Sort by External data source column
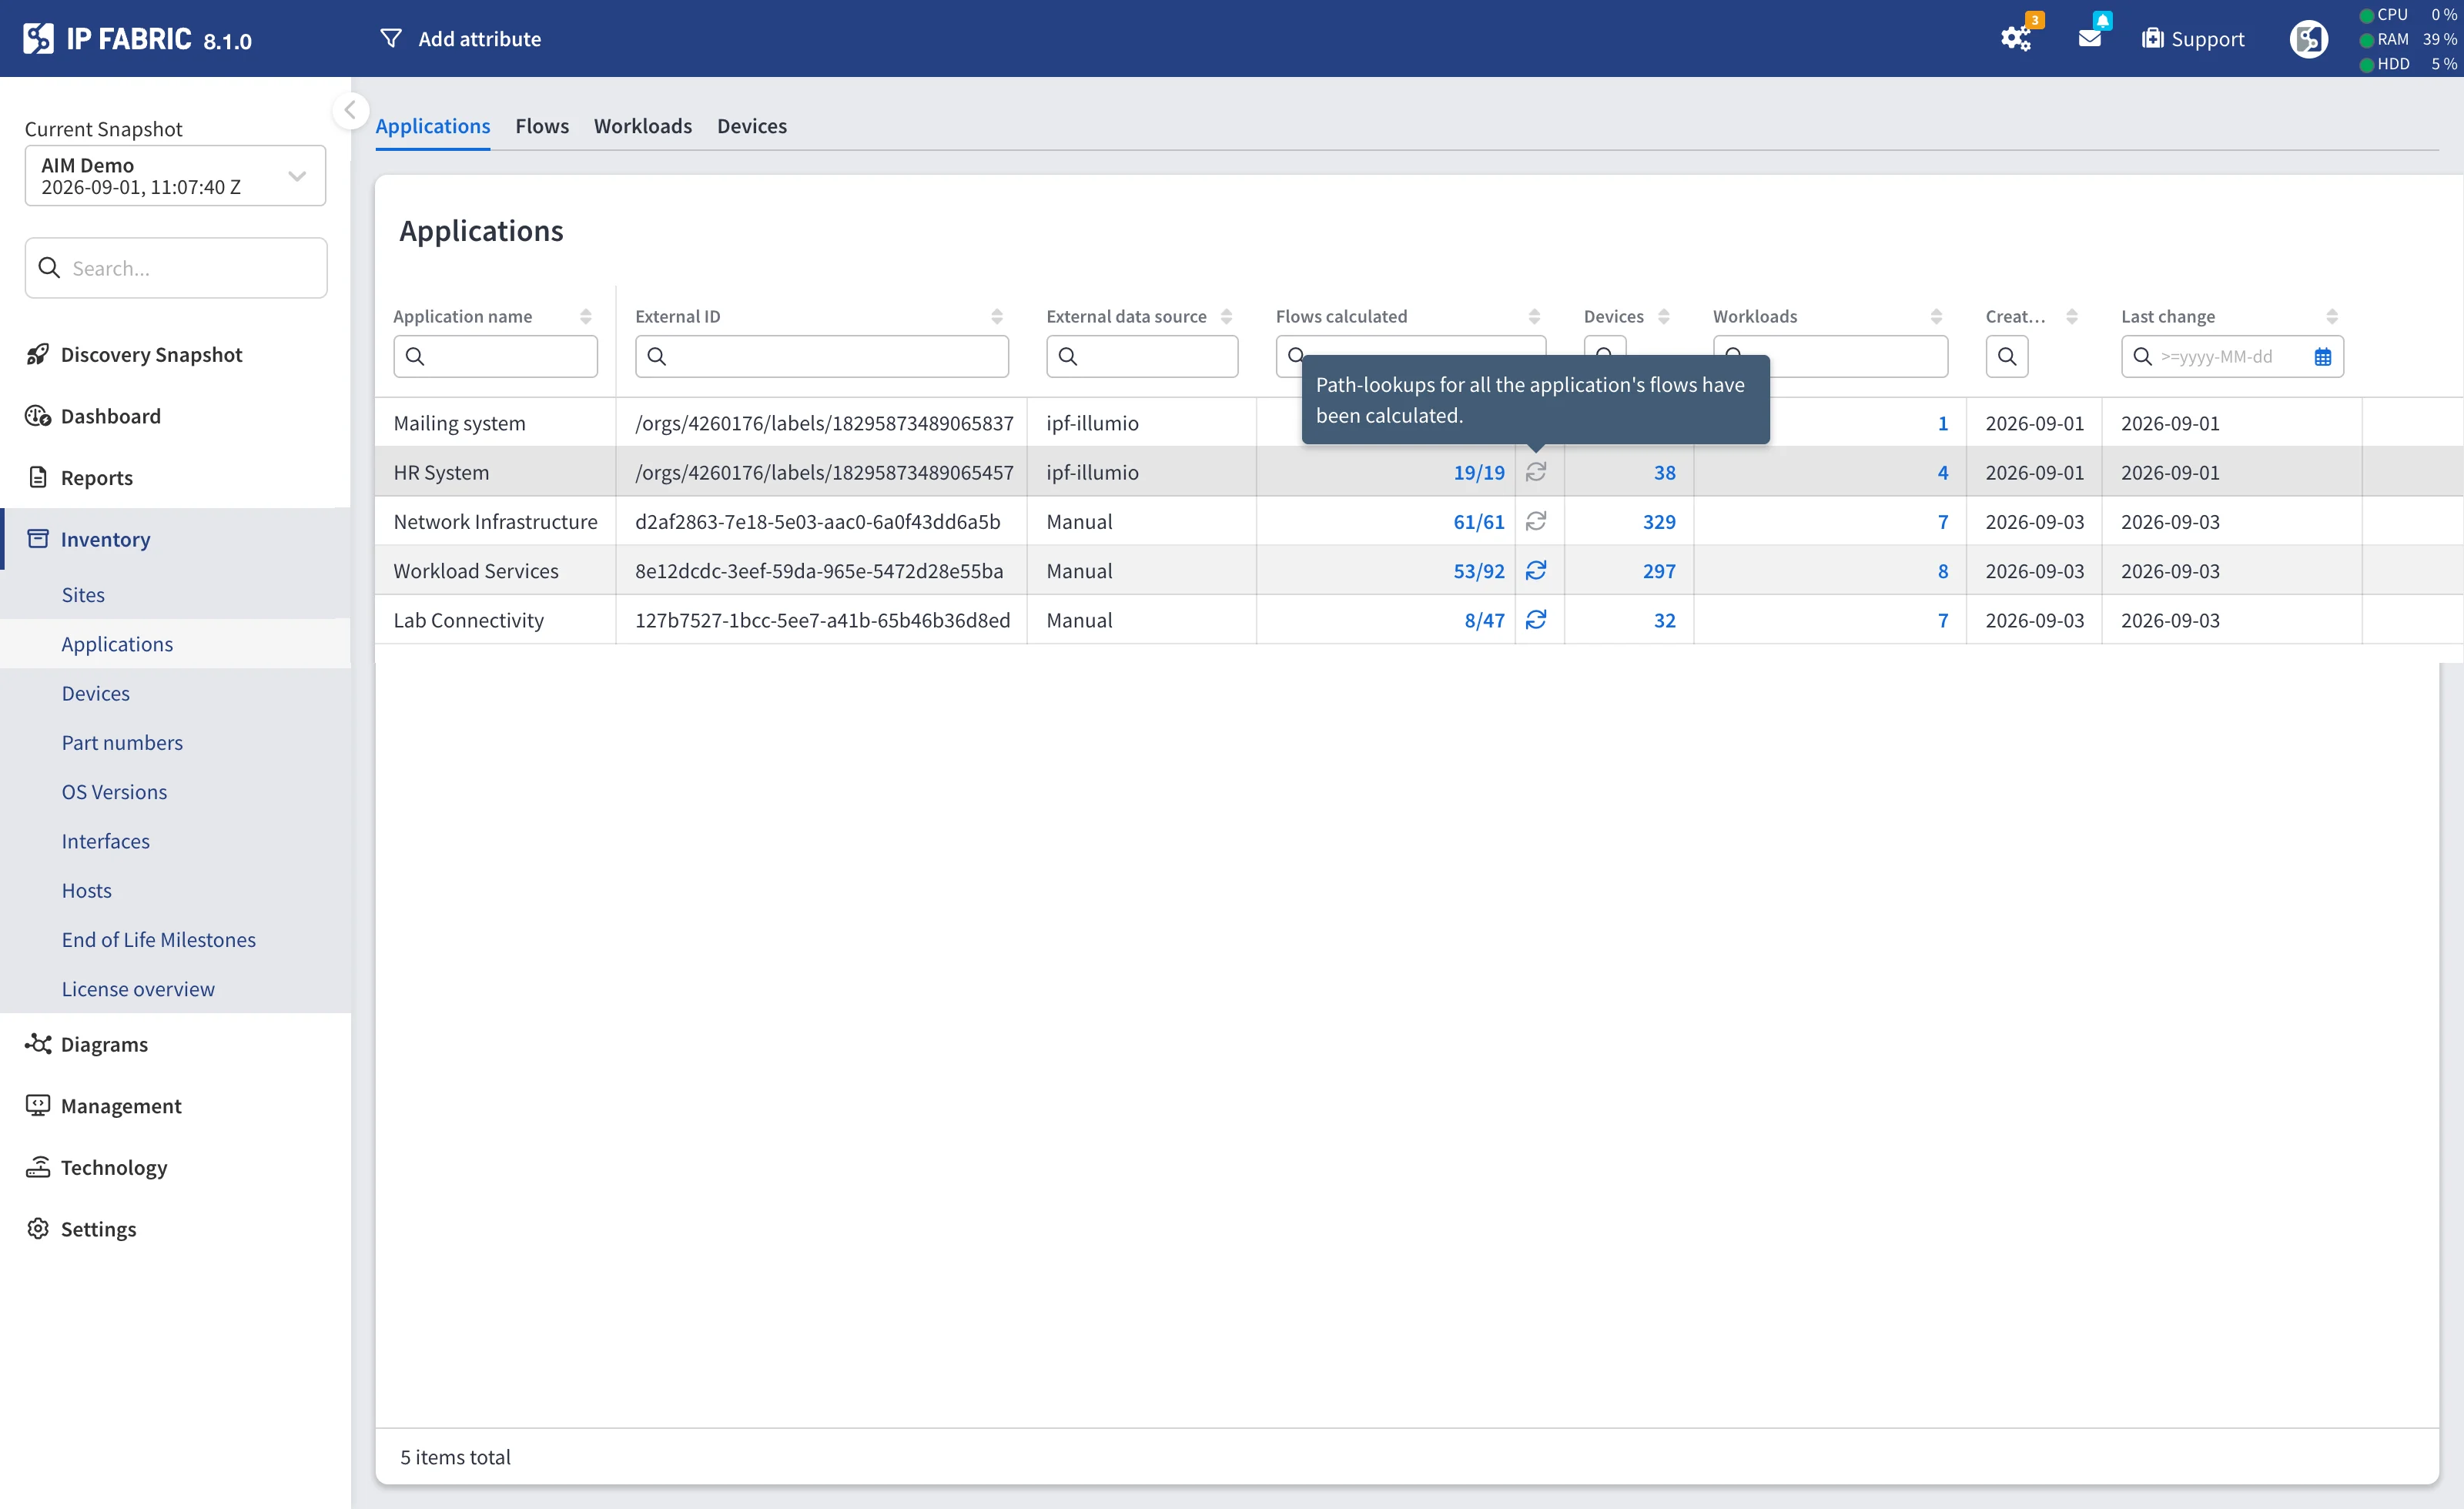The width and height of the screenshot is (2464, 1509). pyautogui.click(x=1227, y=316)
